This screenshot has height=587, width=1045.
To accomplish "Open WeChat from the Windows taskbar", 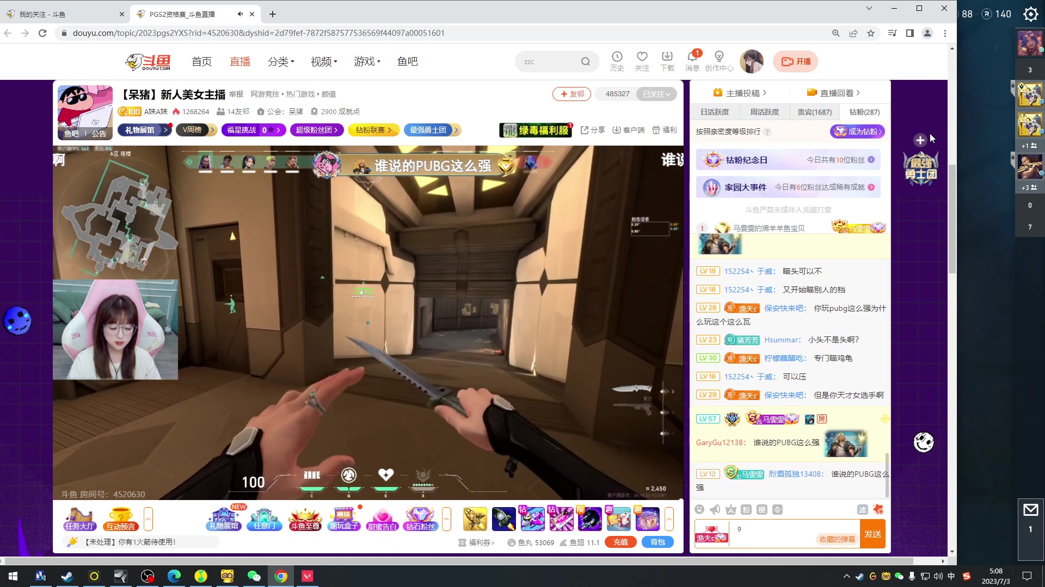I will 254,576.
